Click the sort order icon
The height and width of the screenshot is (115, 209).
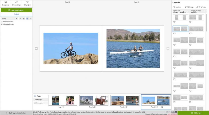tap(20, 18)
